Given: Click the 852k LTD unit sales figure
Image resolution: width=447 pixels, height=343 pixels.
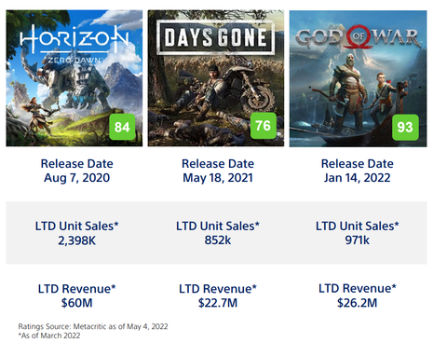Looking at the screenshot, I should pos(218,240).
